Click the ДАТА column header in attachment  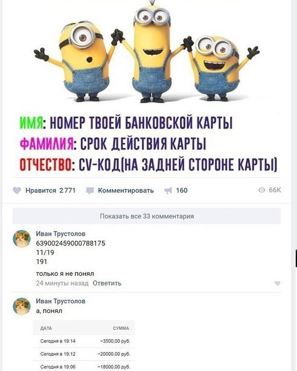tap(46, 328)
